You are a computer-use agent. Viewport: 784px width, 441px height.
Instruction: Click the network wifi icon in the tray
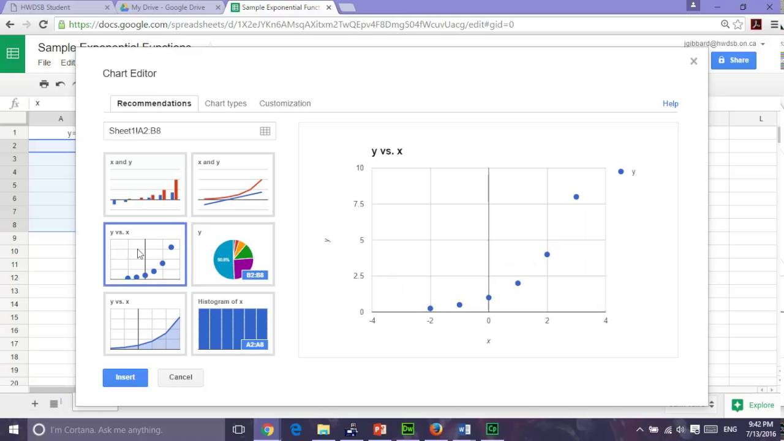[x=667, y=429]
